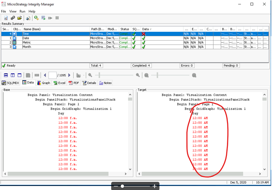The image size is (272, 190).
Task: Go to previous page with left arrow
Action: 45,75
